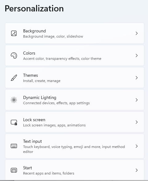Expand Dynamic Lighting with its chevron
The image size is (148, 181).
point(137,100)
